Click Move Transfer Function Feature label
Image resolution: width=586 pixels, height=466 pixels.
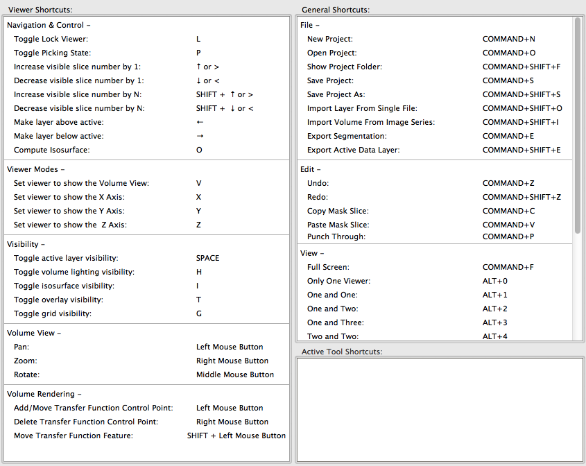[x=74, y=435]
